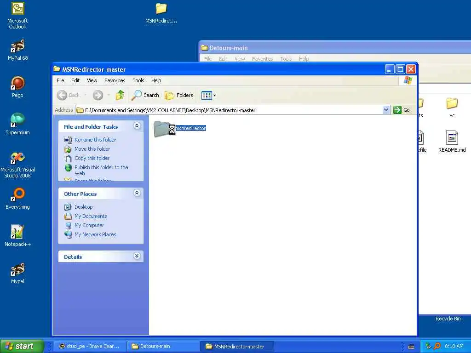The image size is (471, 353).
Task: Click Move this folder
Action: pos(92,149)
